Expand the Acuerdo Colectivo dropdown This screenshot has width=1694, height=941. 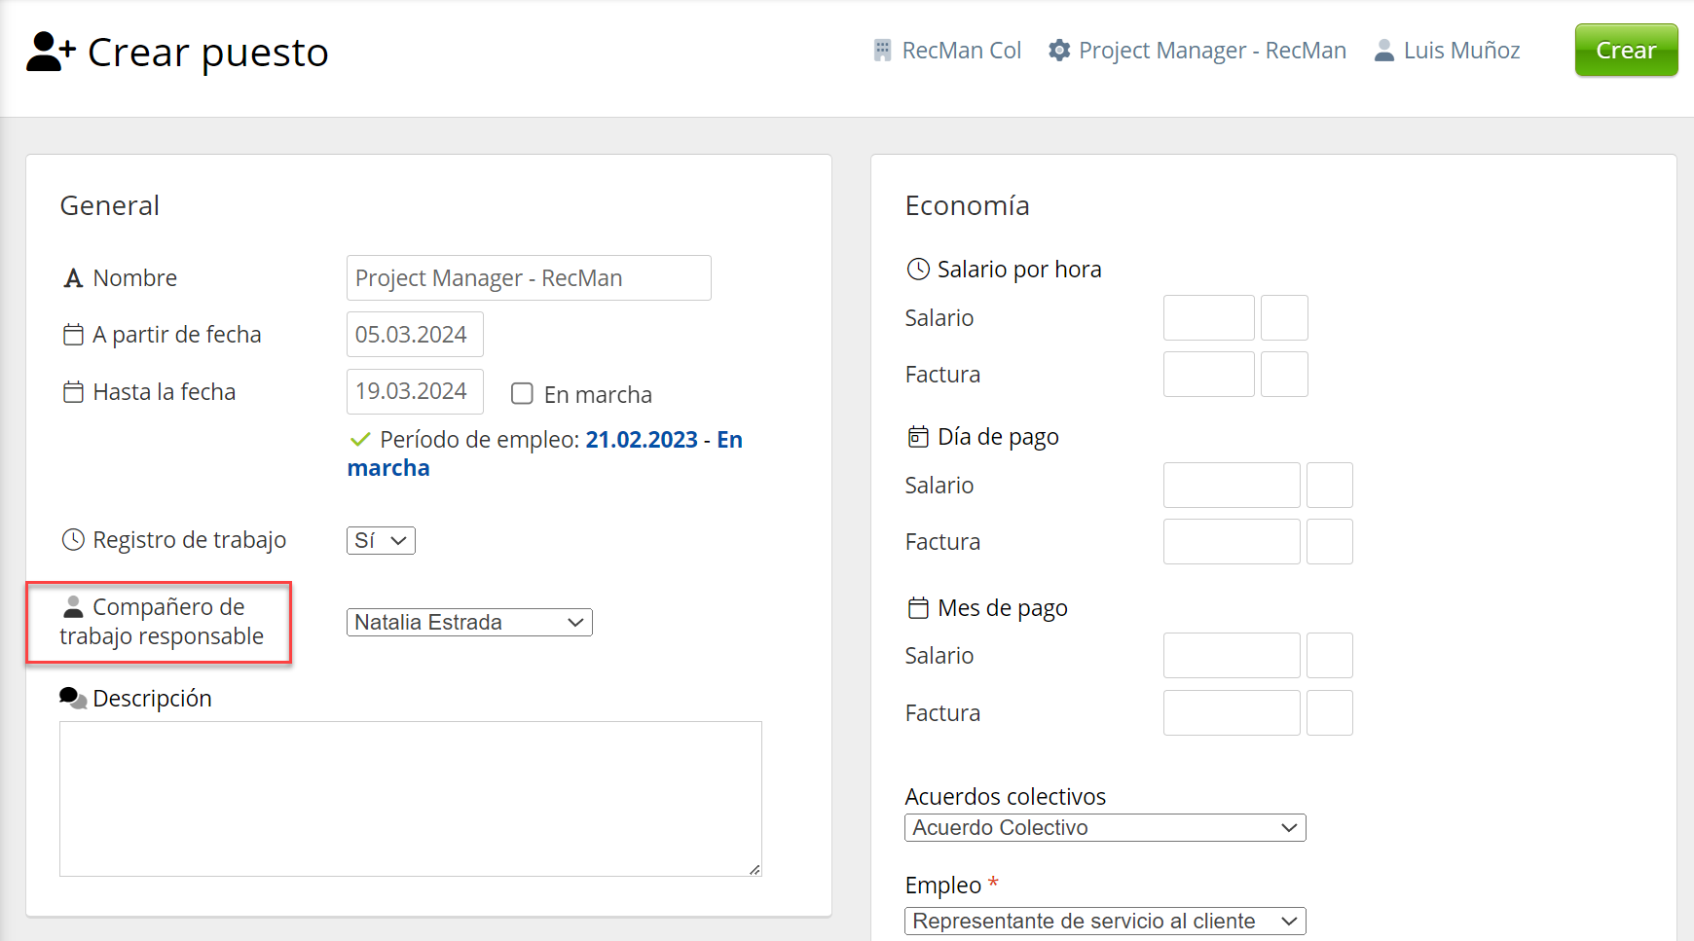click(x=1105, y=828)
